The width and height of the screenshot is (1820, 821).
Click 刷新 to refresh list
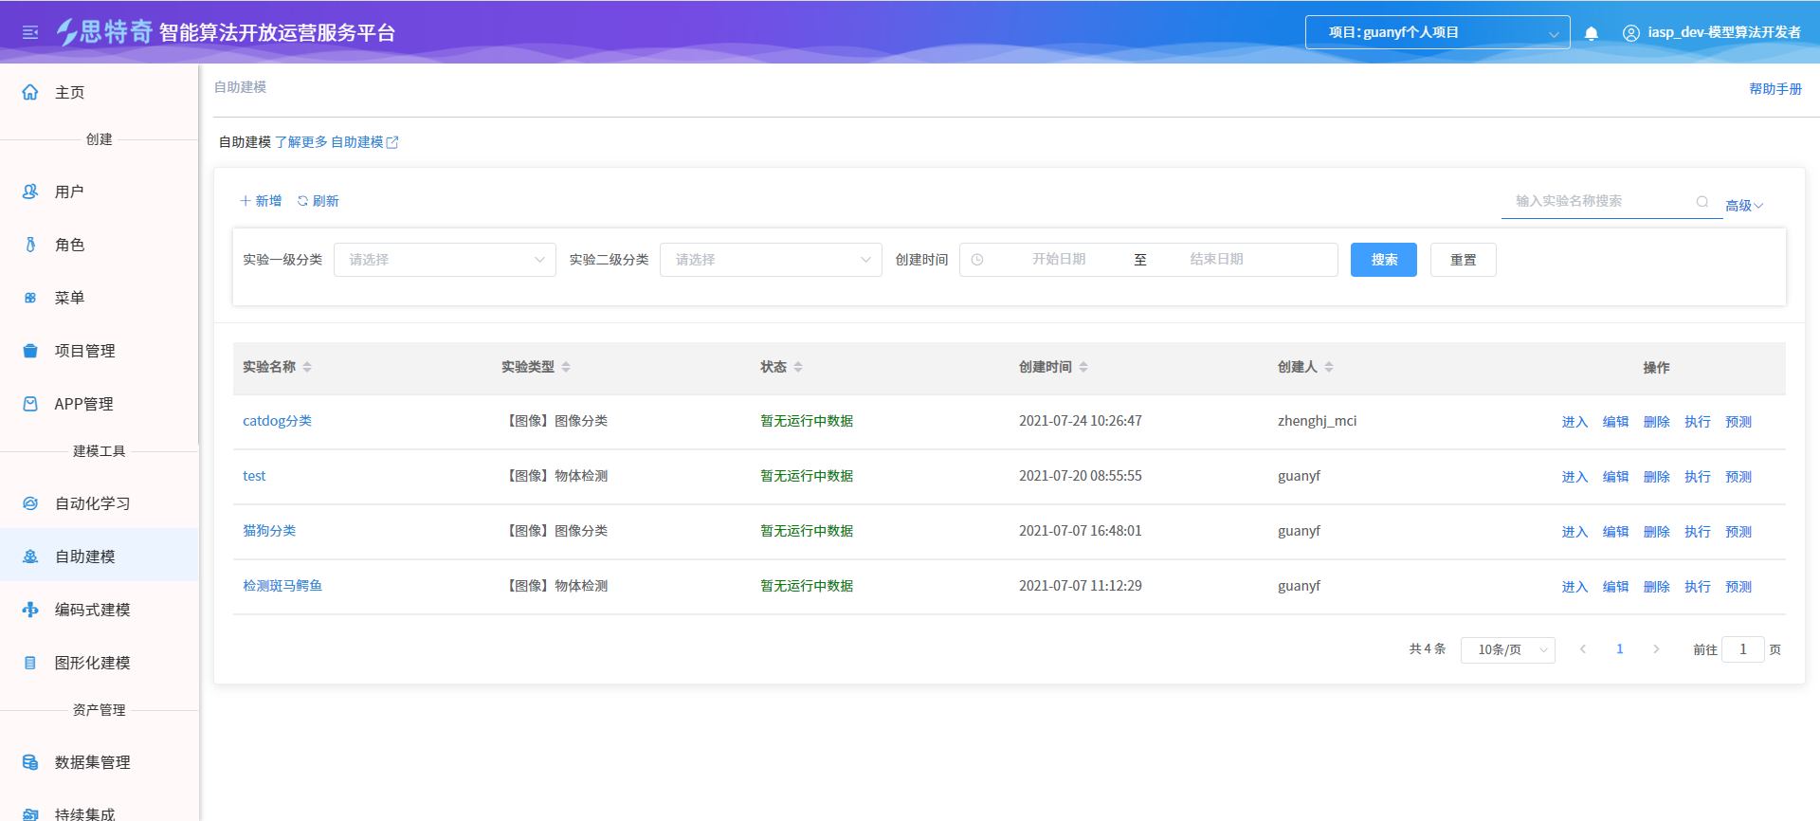pos(318,201)
